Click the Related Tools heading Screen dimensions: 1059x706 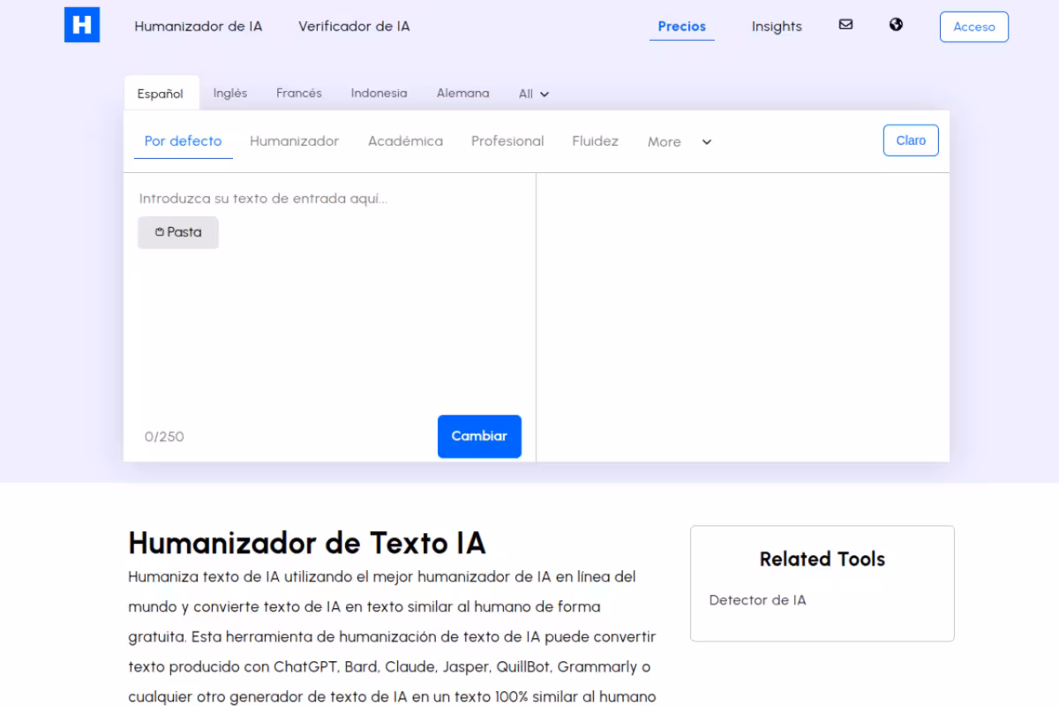[822, 559]
